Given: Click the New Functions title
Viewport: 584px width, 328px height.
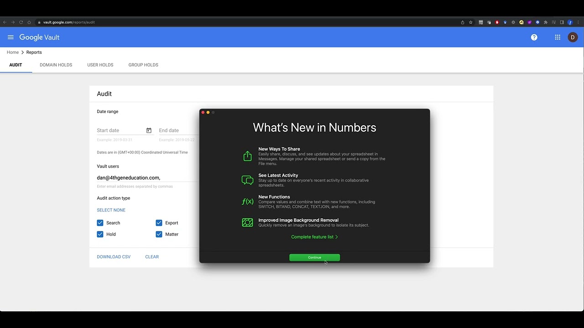Looking at the screenshot, I should (x=274, y=197).
